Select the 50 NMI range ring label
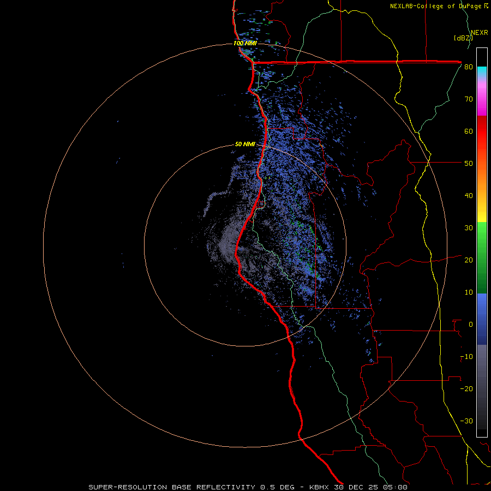This screenshot has height=491, width=491. tap(245, 144)
